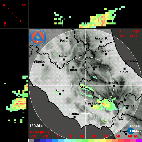Viewport: 142px width, 142px height.
Task: Click the 'Chieti' map label
Action: click(125, 72)
